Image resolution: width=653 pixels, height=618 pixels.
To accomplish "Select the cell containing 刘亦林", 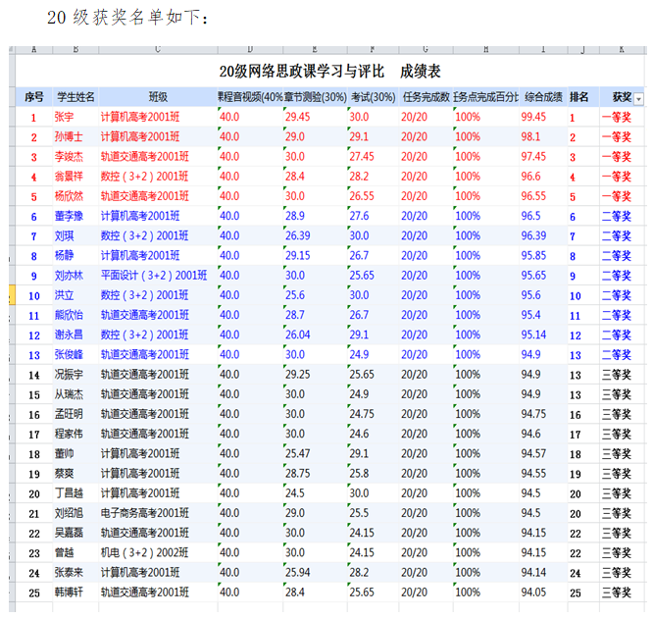I will tap(70, 276).
